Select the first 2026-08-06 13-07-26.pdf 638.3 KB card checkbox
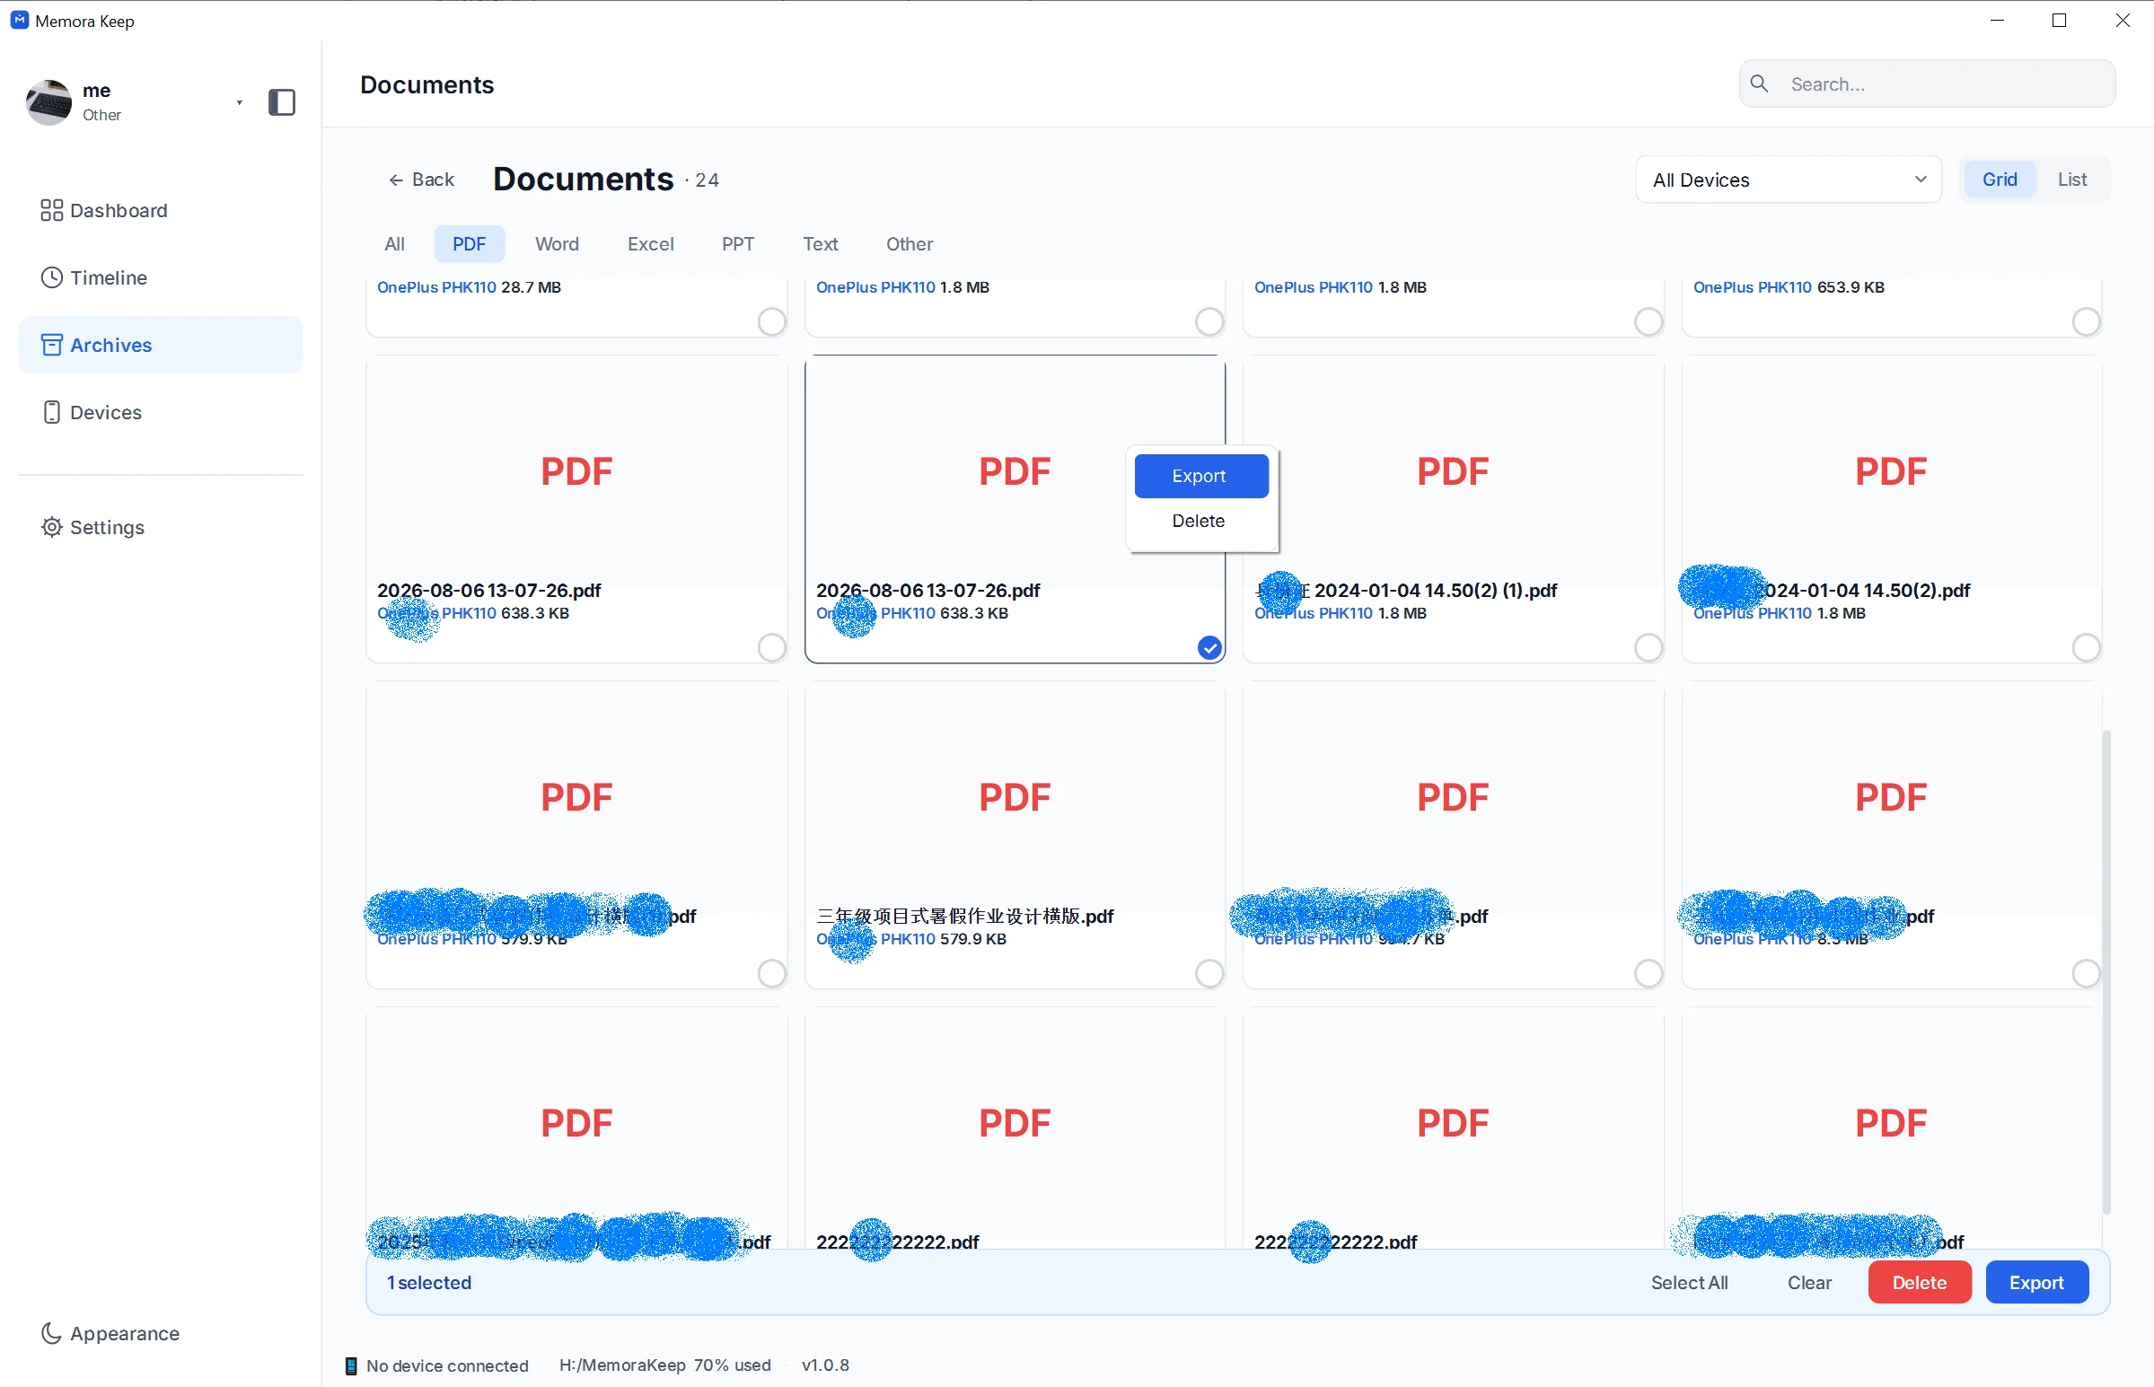Viewport: 2154px width, 1387px height. 772,647
